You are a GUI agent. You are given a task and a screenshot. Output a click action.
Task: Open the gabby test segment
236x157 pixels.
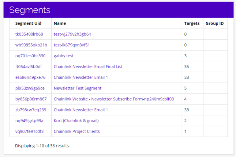point(64,56)
